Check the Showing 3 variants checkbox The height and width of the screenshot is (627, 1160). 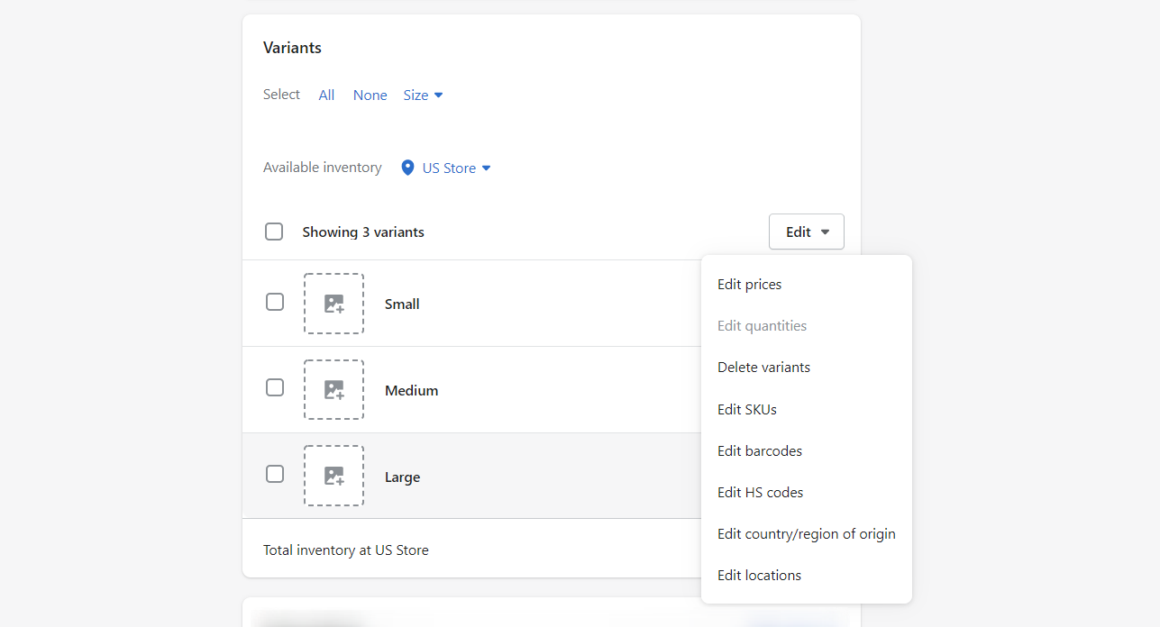coord(274,232)
